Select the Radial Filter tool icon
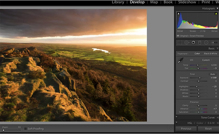 point(206,43)
